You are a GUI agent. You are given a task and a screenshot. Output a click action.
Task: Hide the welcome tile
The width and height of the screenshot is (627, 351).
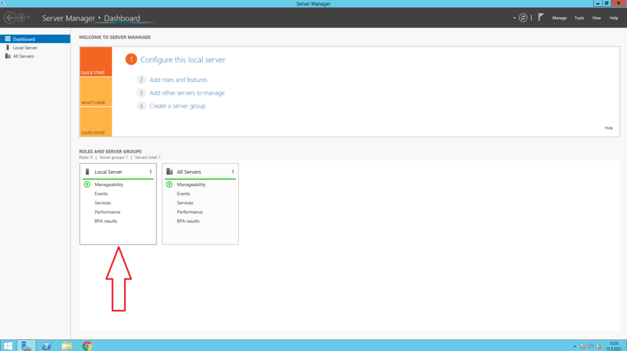(x=609, y=127)
